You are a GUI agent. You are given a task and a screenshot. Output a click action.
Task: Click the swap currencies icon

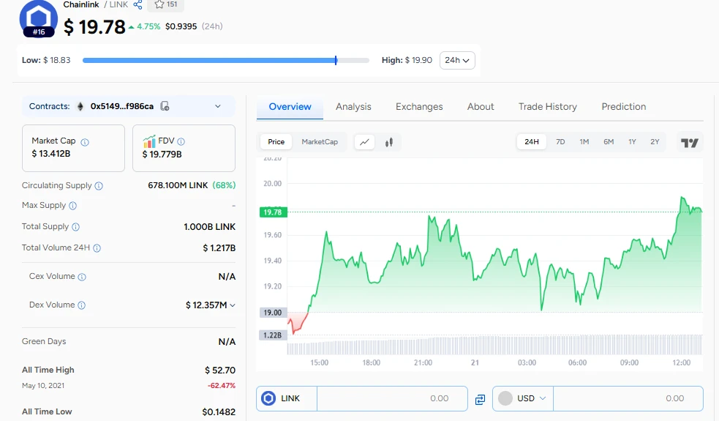(x=480, y=399)
